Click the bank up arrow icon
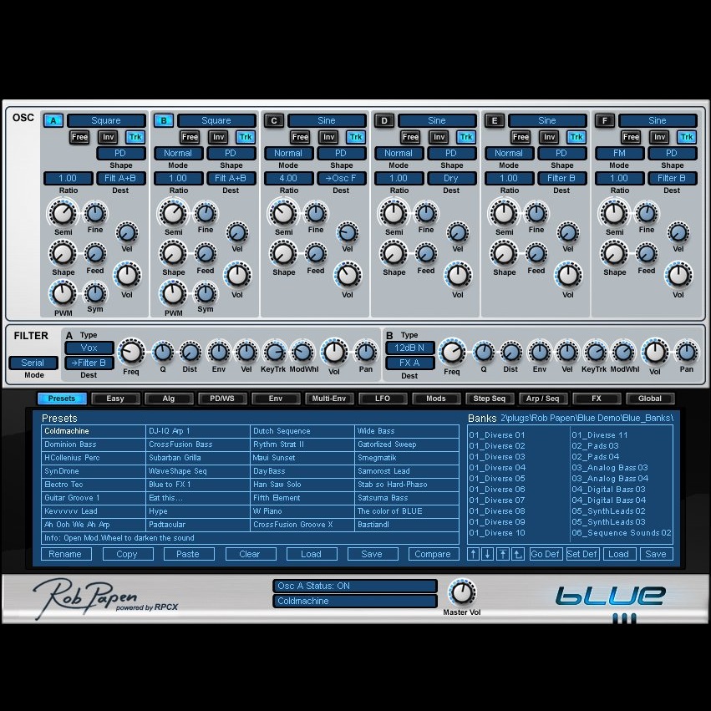 pos(474,554)
